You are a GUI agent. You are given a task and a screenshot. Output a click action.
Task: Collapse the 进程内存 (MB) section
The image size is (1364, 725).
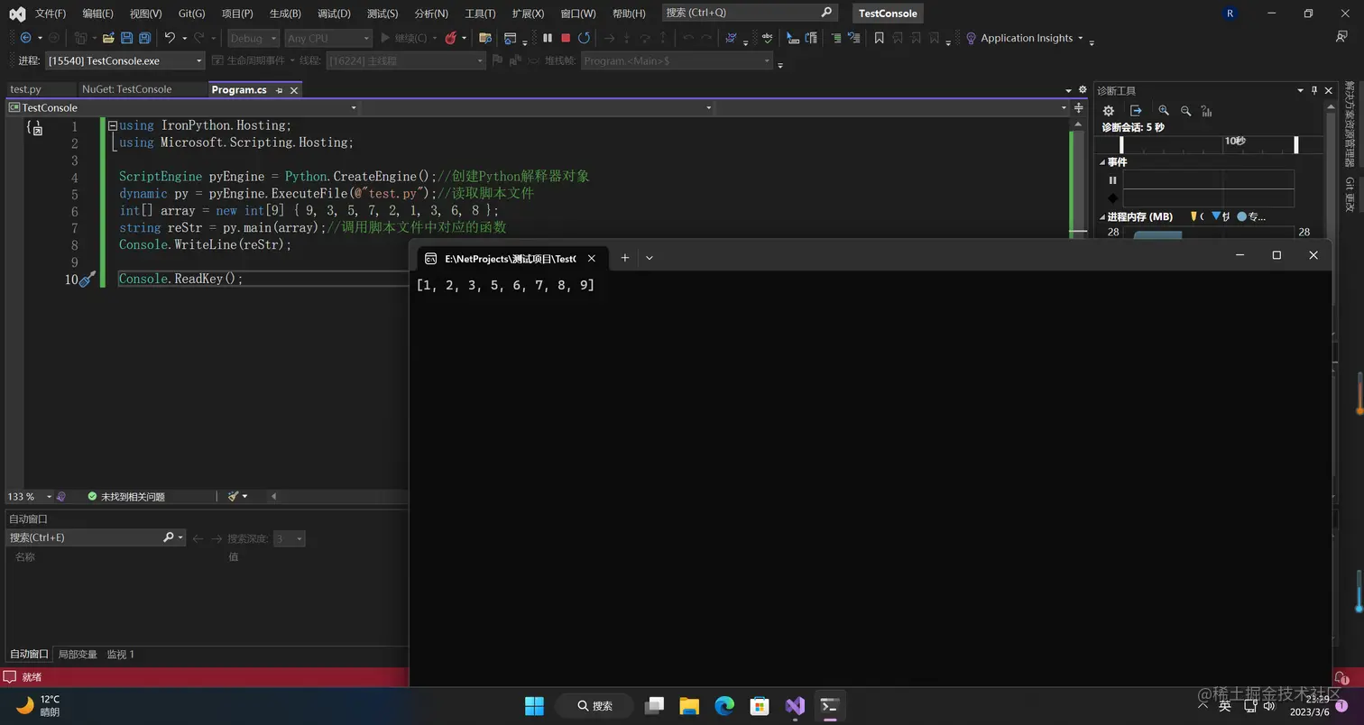[x=1102, y=216]
